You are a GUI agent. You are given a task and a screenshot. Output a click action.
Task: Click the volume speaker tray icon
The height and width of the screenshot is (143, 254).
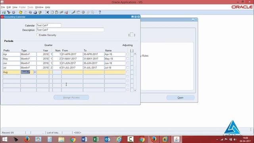coord(235,139)
